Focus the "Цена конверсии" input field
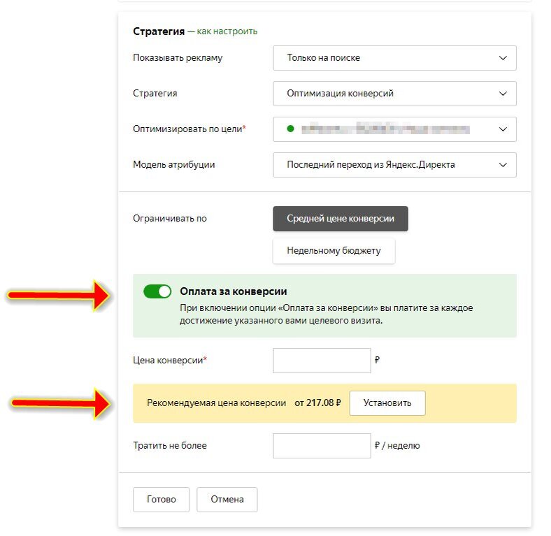This screenshot has width=551, height=536. pos(321,361)
